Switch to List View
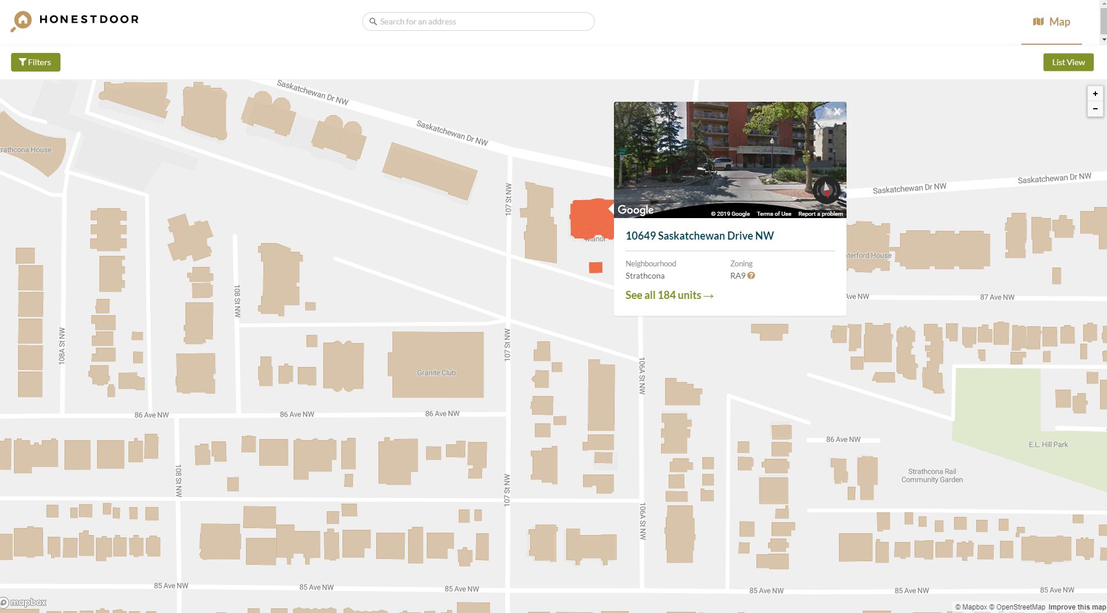Screen dimensions: 1107x613 (1068, 62)
